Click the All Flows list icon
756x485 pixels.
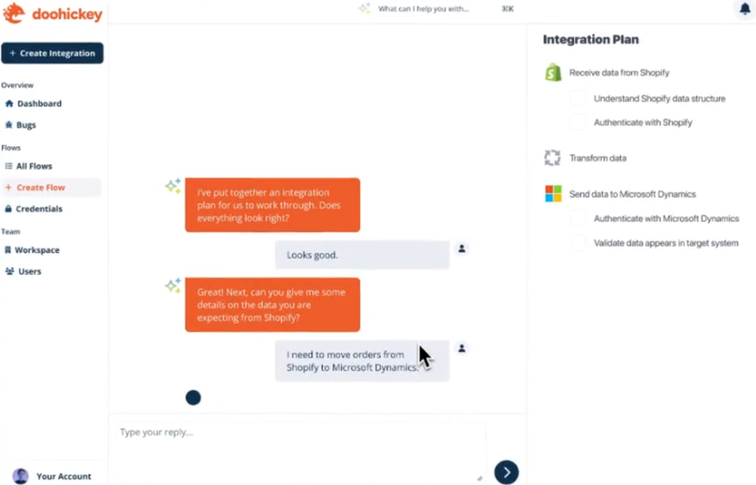click(8, 166)
